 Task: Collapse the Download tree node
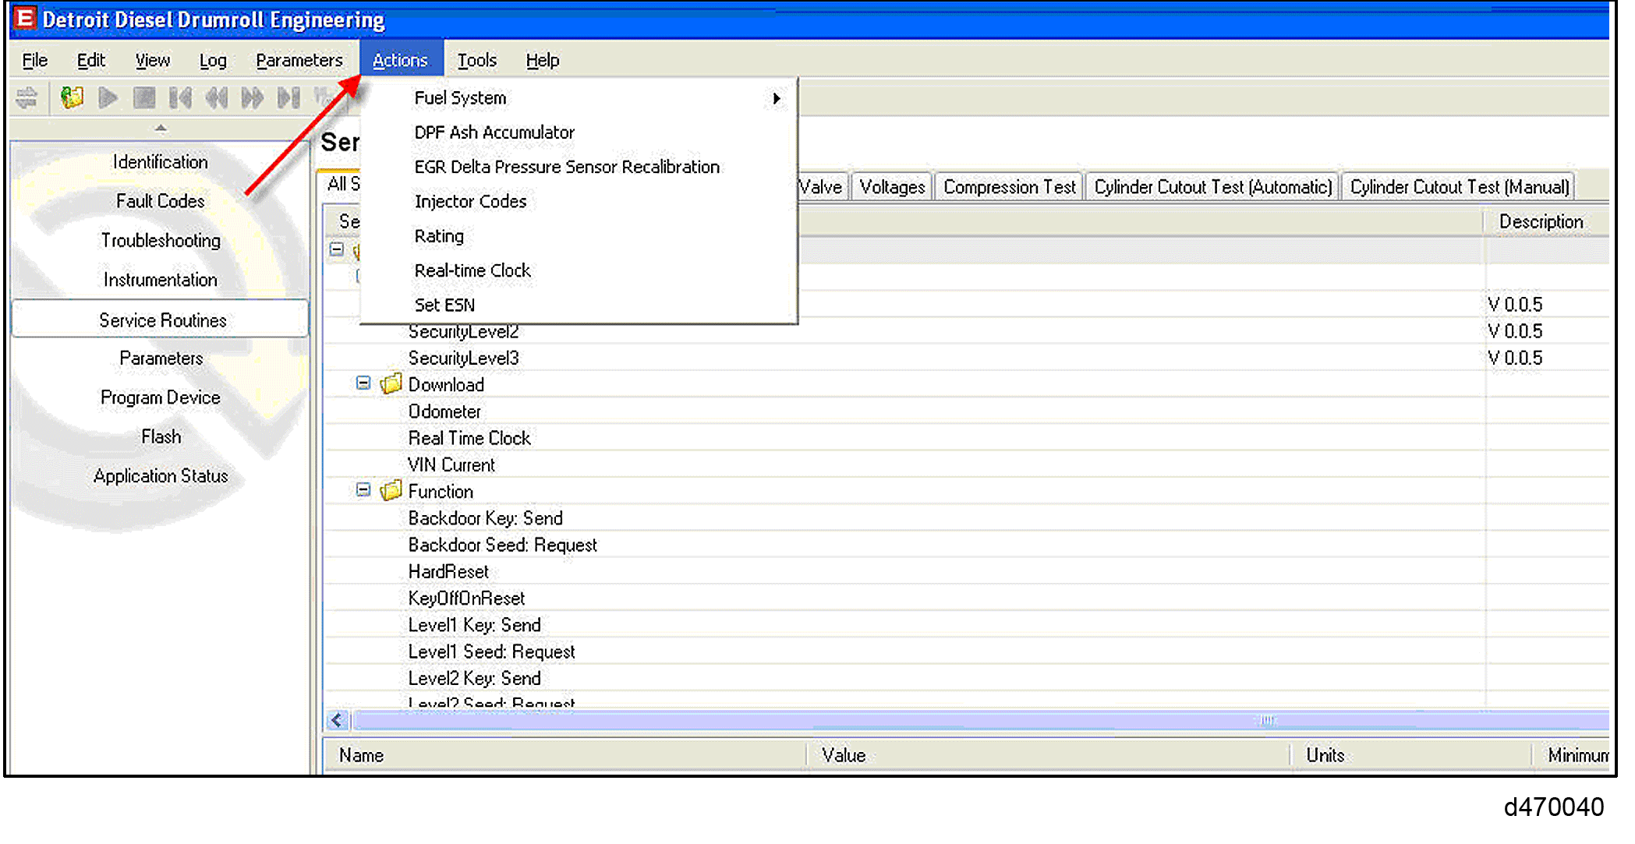coord(363,383)
